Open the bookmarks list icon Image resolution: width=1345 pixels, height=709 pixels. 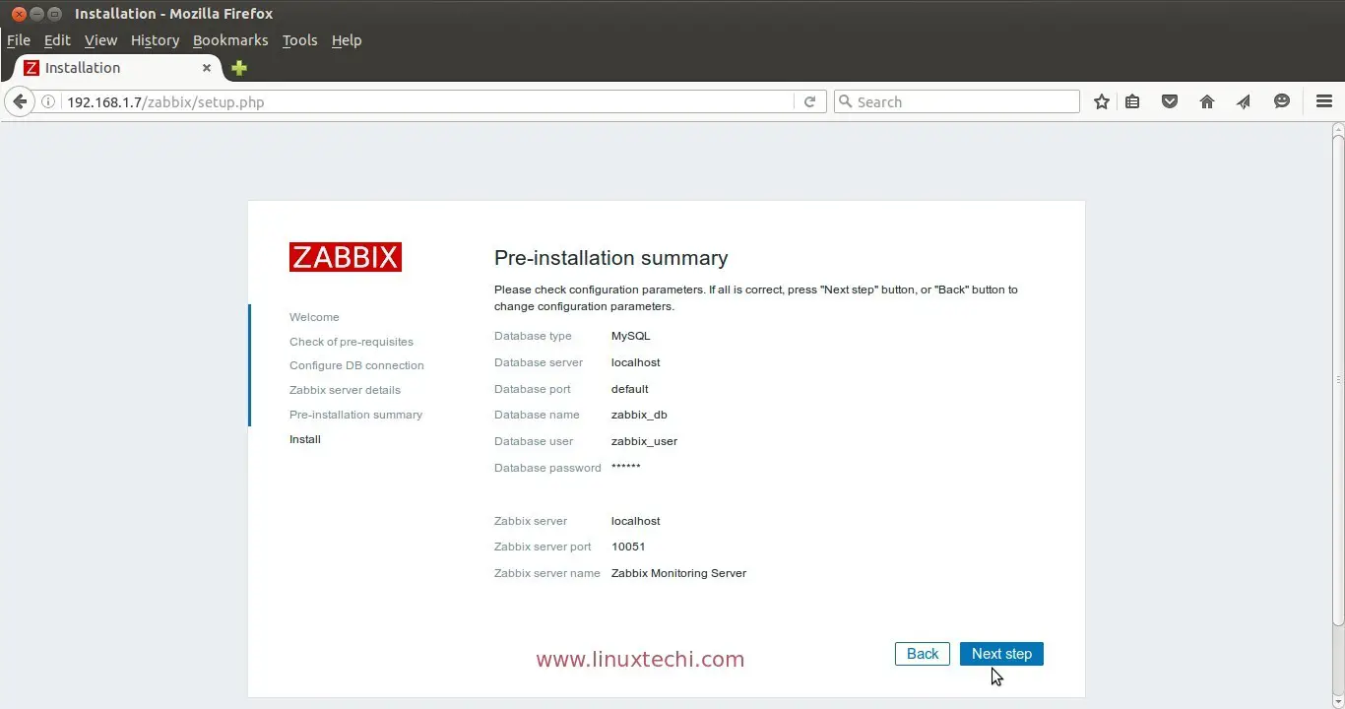pyautogui.click(x=1133, y=101)
